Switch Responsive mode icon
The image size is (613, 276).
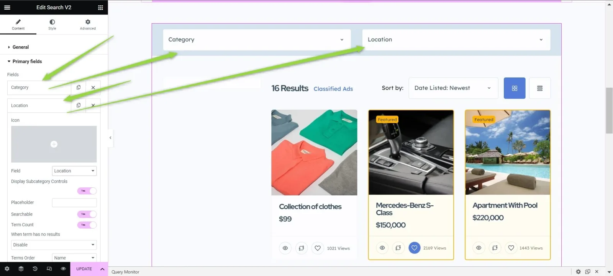tap(49, 269)
